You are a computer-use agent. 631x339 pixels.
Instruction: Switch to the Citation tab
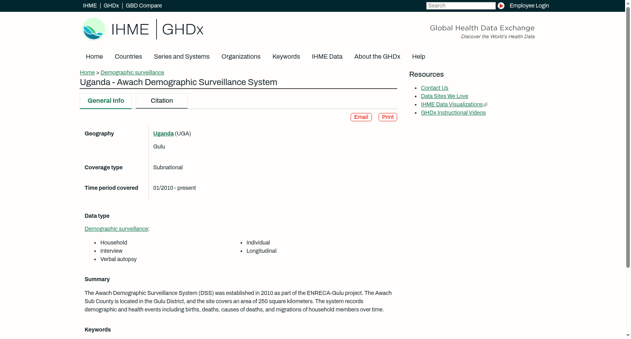tap(162, 101)
